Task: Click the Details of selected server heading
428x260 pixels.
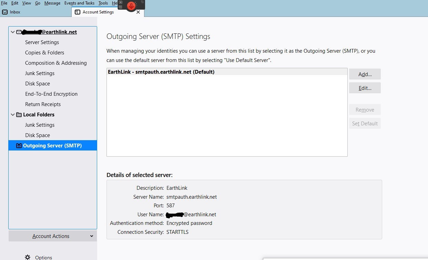Action: click(140, 175)
